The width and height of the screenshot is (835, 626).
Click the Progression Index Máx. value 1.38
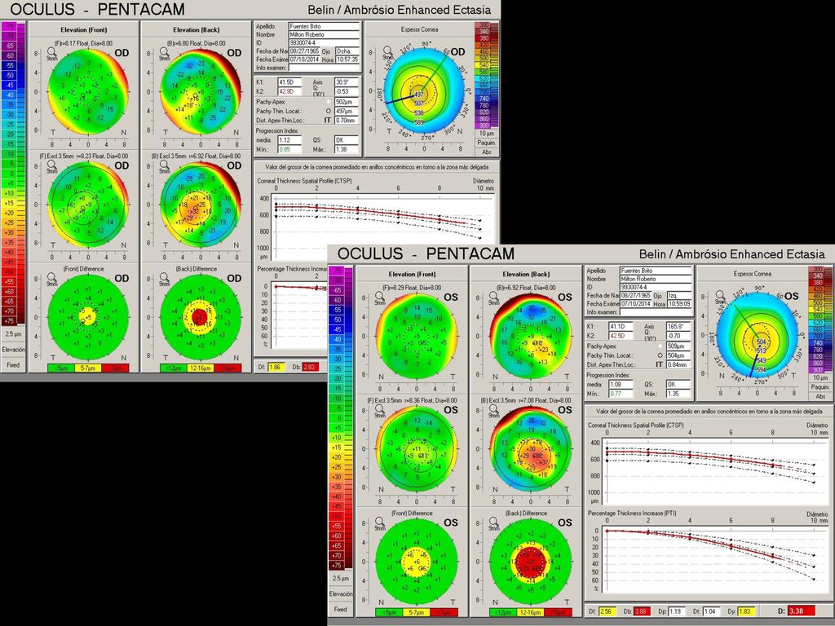click(x=347, y=150)
